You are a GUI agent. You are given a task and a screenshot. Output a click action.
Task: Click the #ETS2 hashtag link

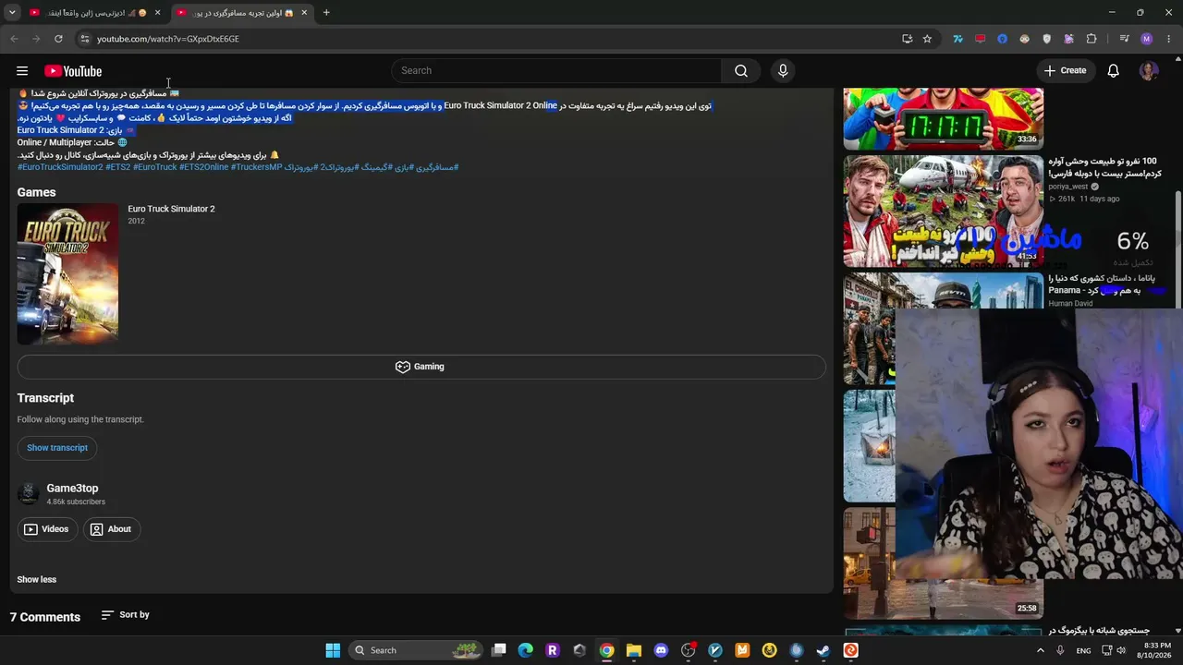click(118, 167)
